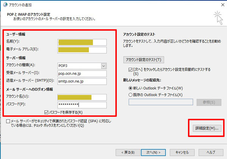
Task: Click the existing data file path field
Action: click(161, 102)
